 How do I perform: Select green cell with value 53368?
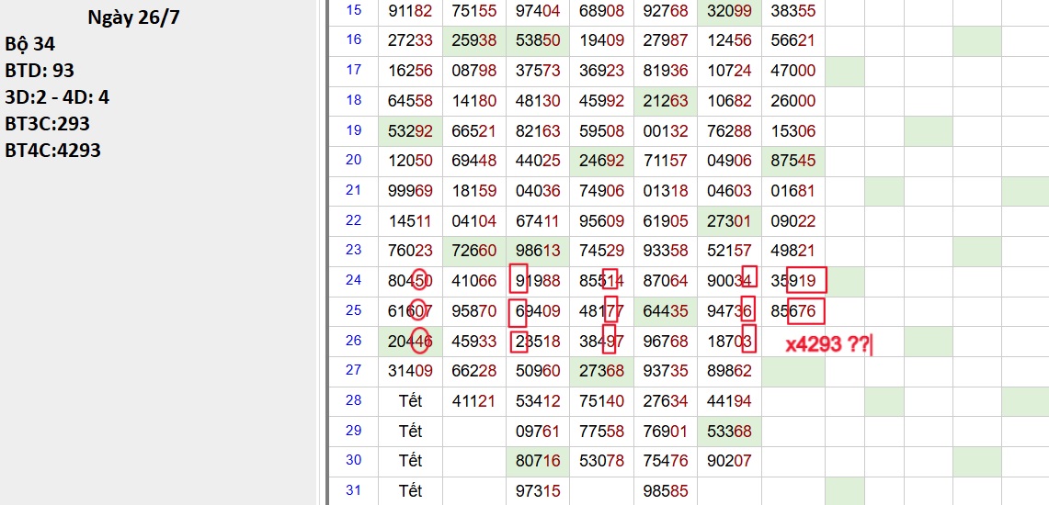729,431
